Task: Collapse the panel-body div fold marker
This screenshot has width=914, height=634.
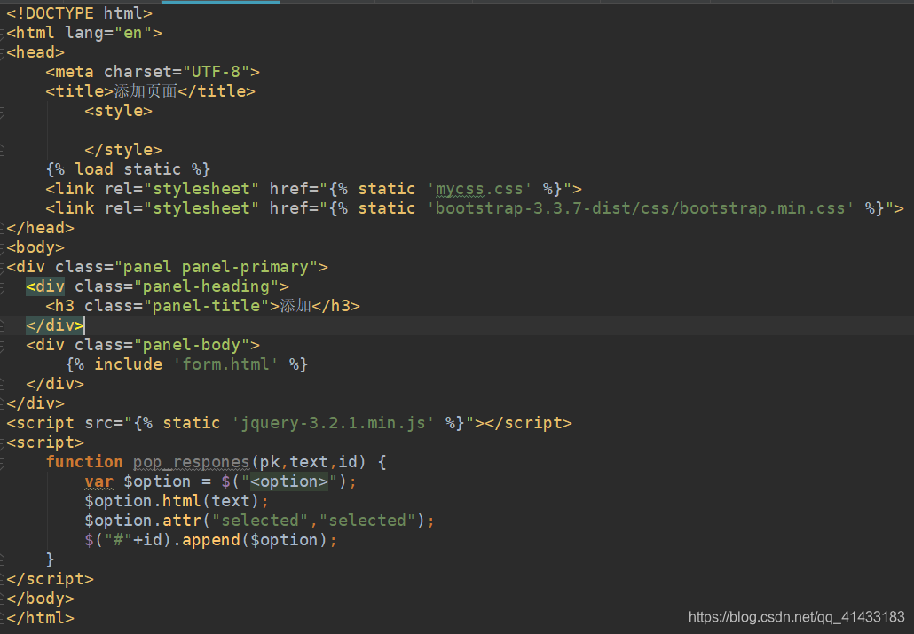Action: tap(3, 347)
